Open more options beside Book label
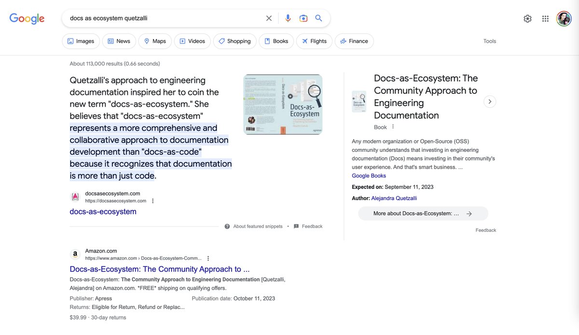This screenshot has height=335, width=579. coord(393,127)
